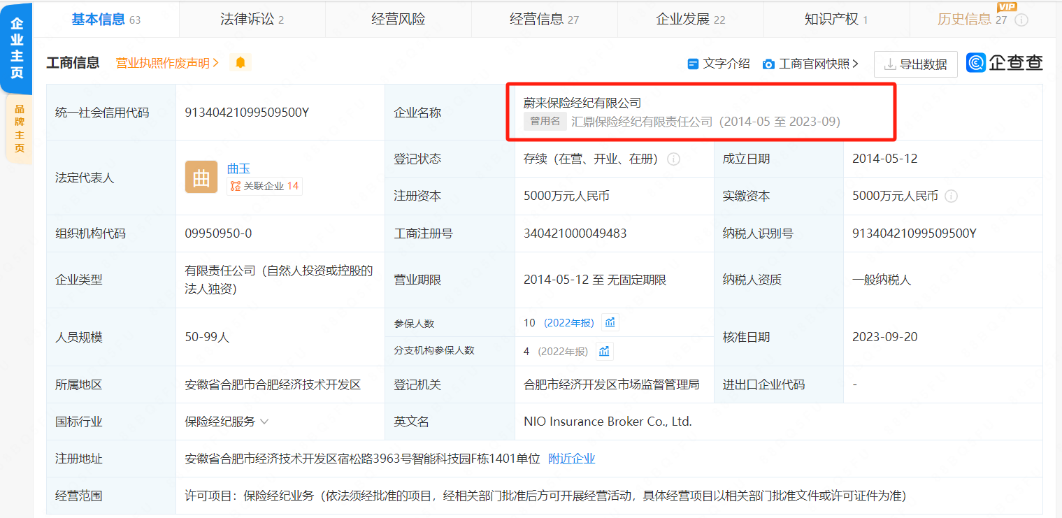Switch to 经营风险 tab
This screenshot has height=518, width=1062.
(x=399, y=20)
